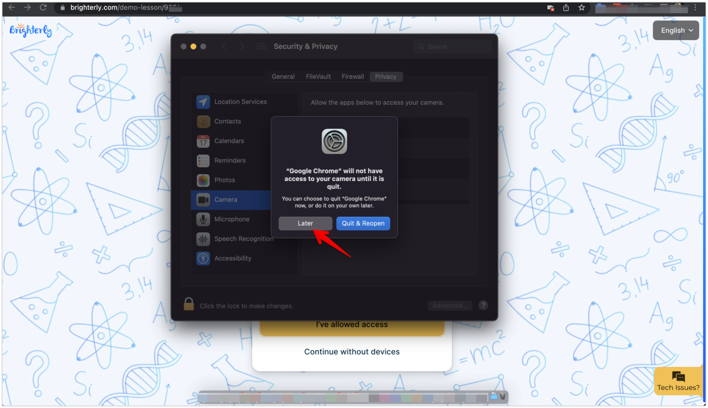Click the Calendars icon showing 17
Image resolution: width=708 pixels, height=408 pixels.
coord(203,141)
